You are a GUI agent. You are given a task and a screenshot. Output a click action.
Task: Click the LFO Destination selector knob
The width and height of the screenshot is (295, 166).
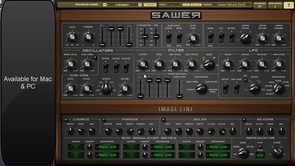[279, 89]
